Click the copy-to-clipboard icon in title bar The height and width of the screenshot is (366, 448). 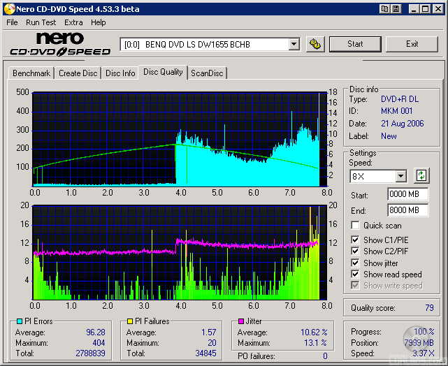[x=385, y=8]
